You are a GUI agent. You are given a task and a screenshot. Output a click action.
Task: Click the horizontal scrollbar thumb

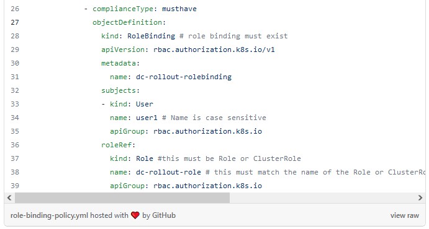pos(122,197)
